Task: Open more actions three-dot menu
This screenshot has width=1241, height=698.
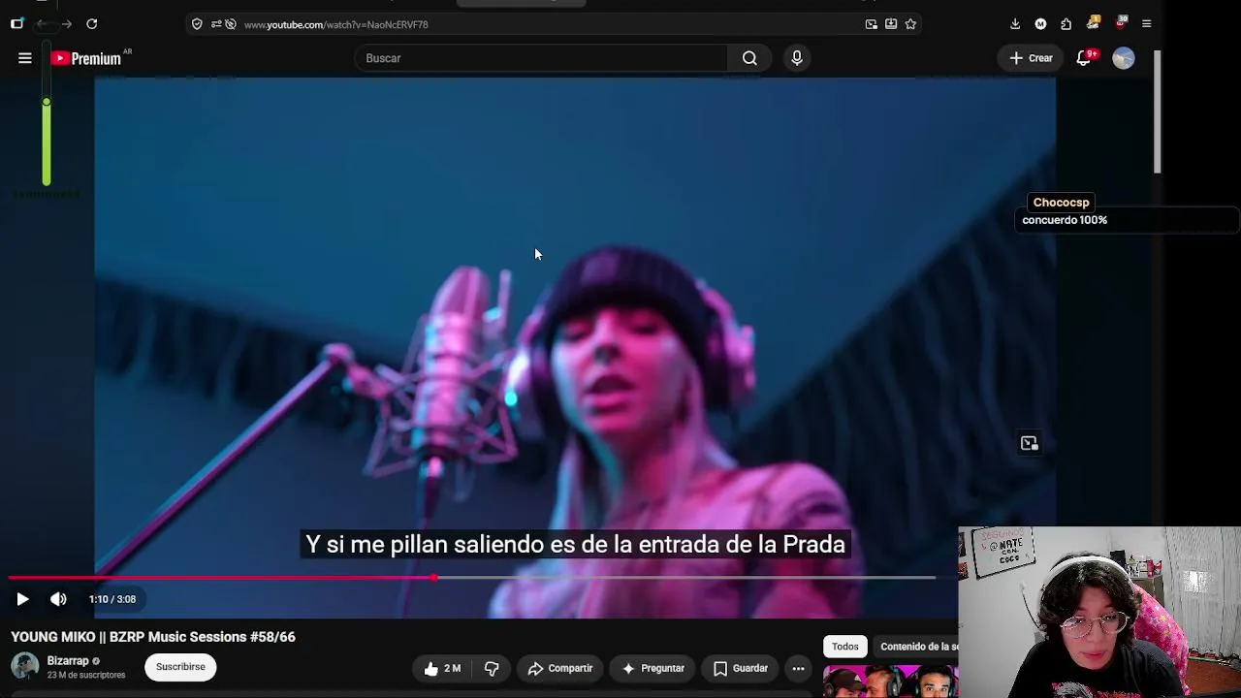Action: pyautogui.click(x=798, y=668)
